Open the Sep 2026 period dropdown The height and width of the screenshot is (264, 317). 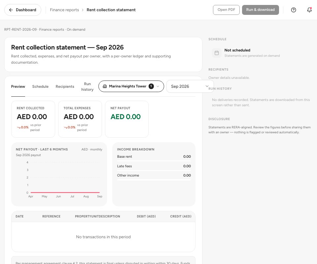[x=190, y=86]
